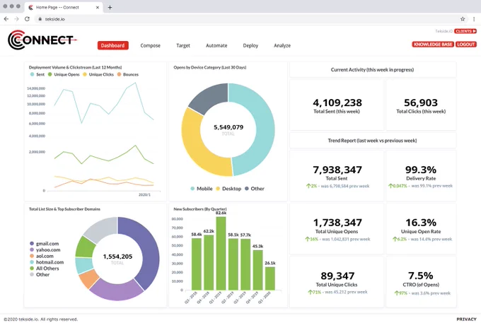Click the 56,903 Total Clicks value
The height and width of the screenshot is (323, 481).
pos(421,102)
